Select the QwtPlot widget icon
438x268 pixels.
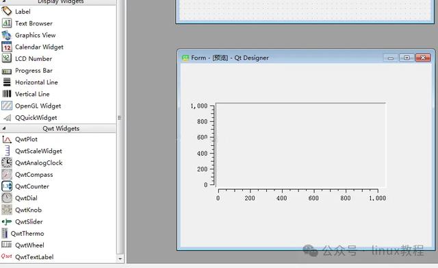point(7,139)
